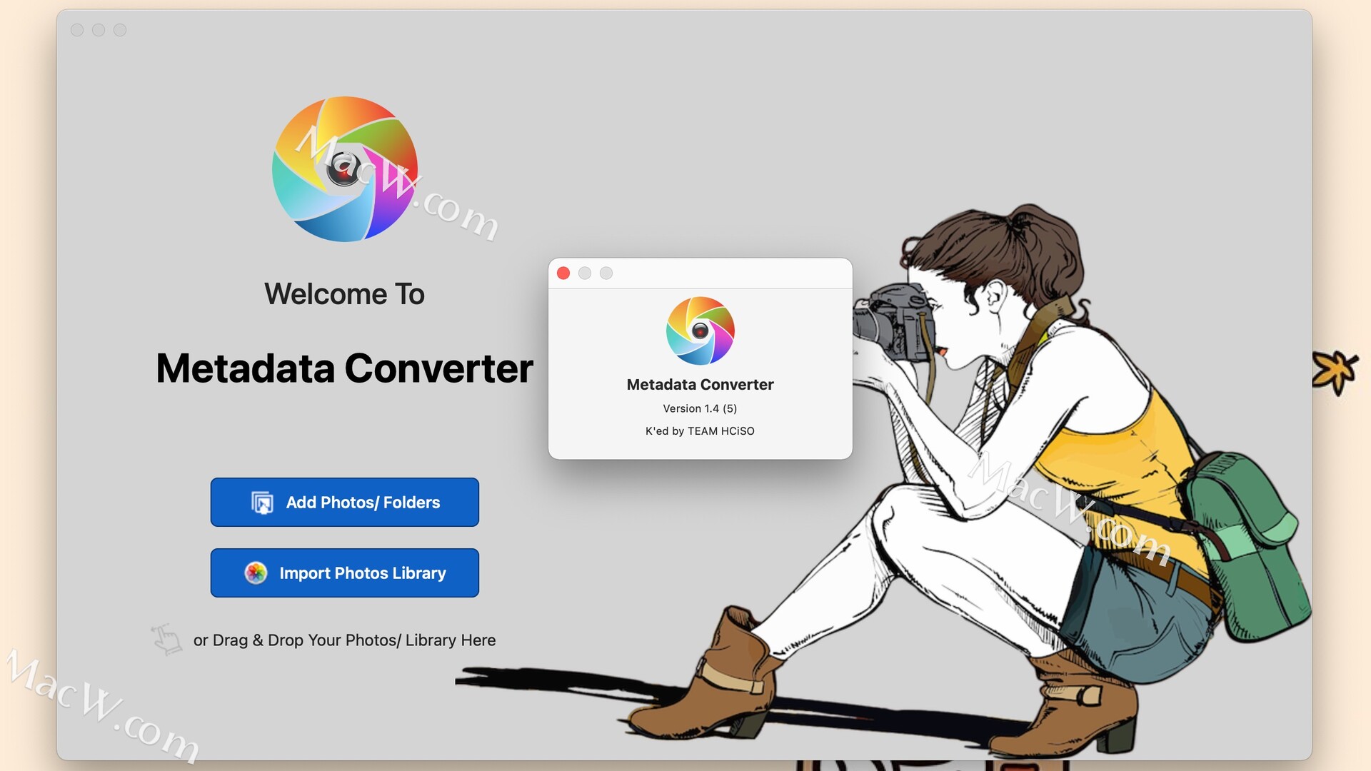Select the Metadata Converter title in the About window
Screen dimensions: 1371x771
click(x=700, y=384)
